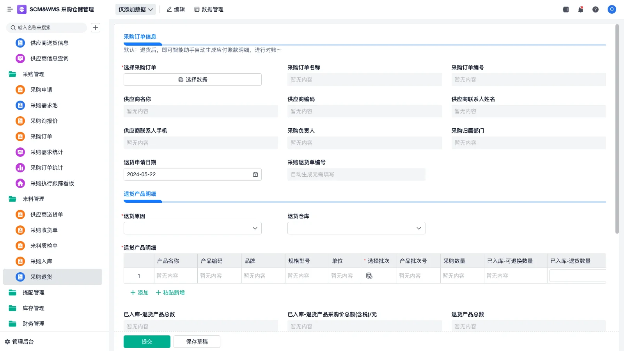624x351 pixels.
Task: Click the 采购申请 item icon
Action: [20, 90]
